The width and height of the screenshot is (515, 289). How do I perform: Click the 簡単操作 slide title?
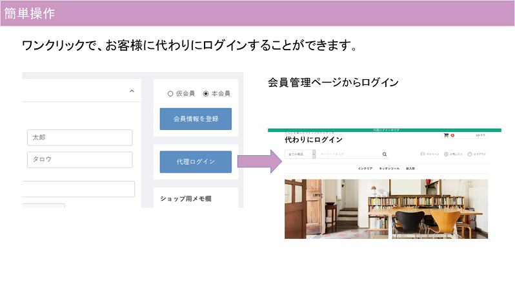(29, 14)
